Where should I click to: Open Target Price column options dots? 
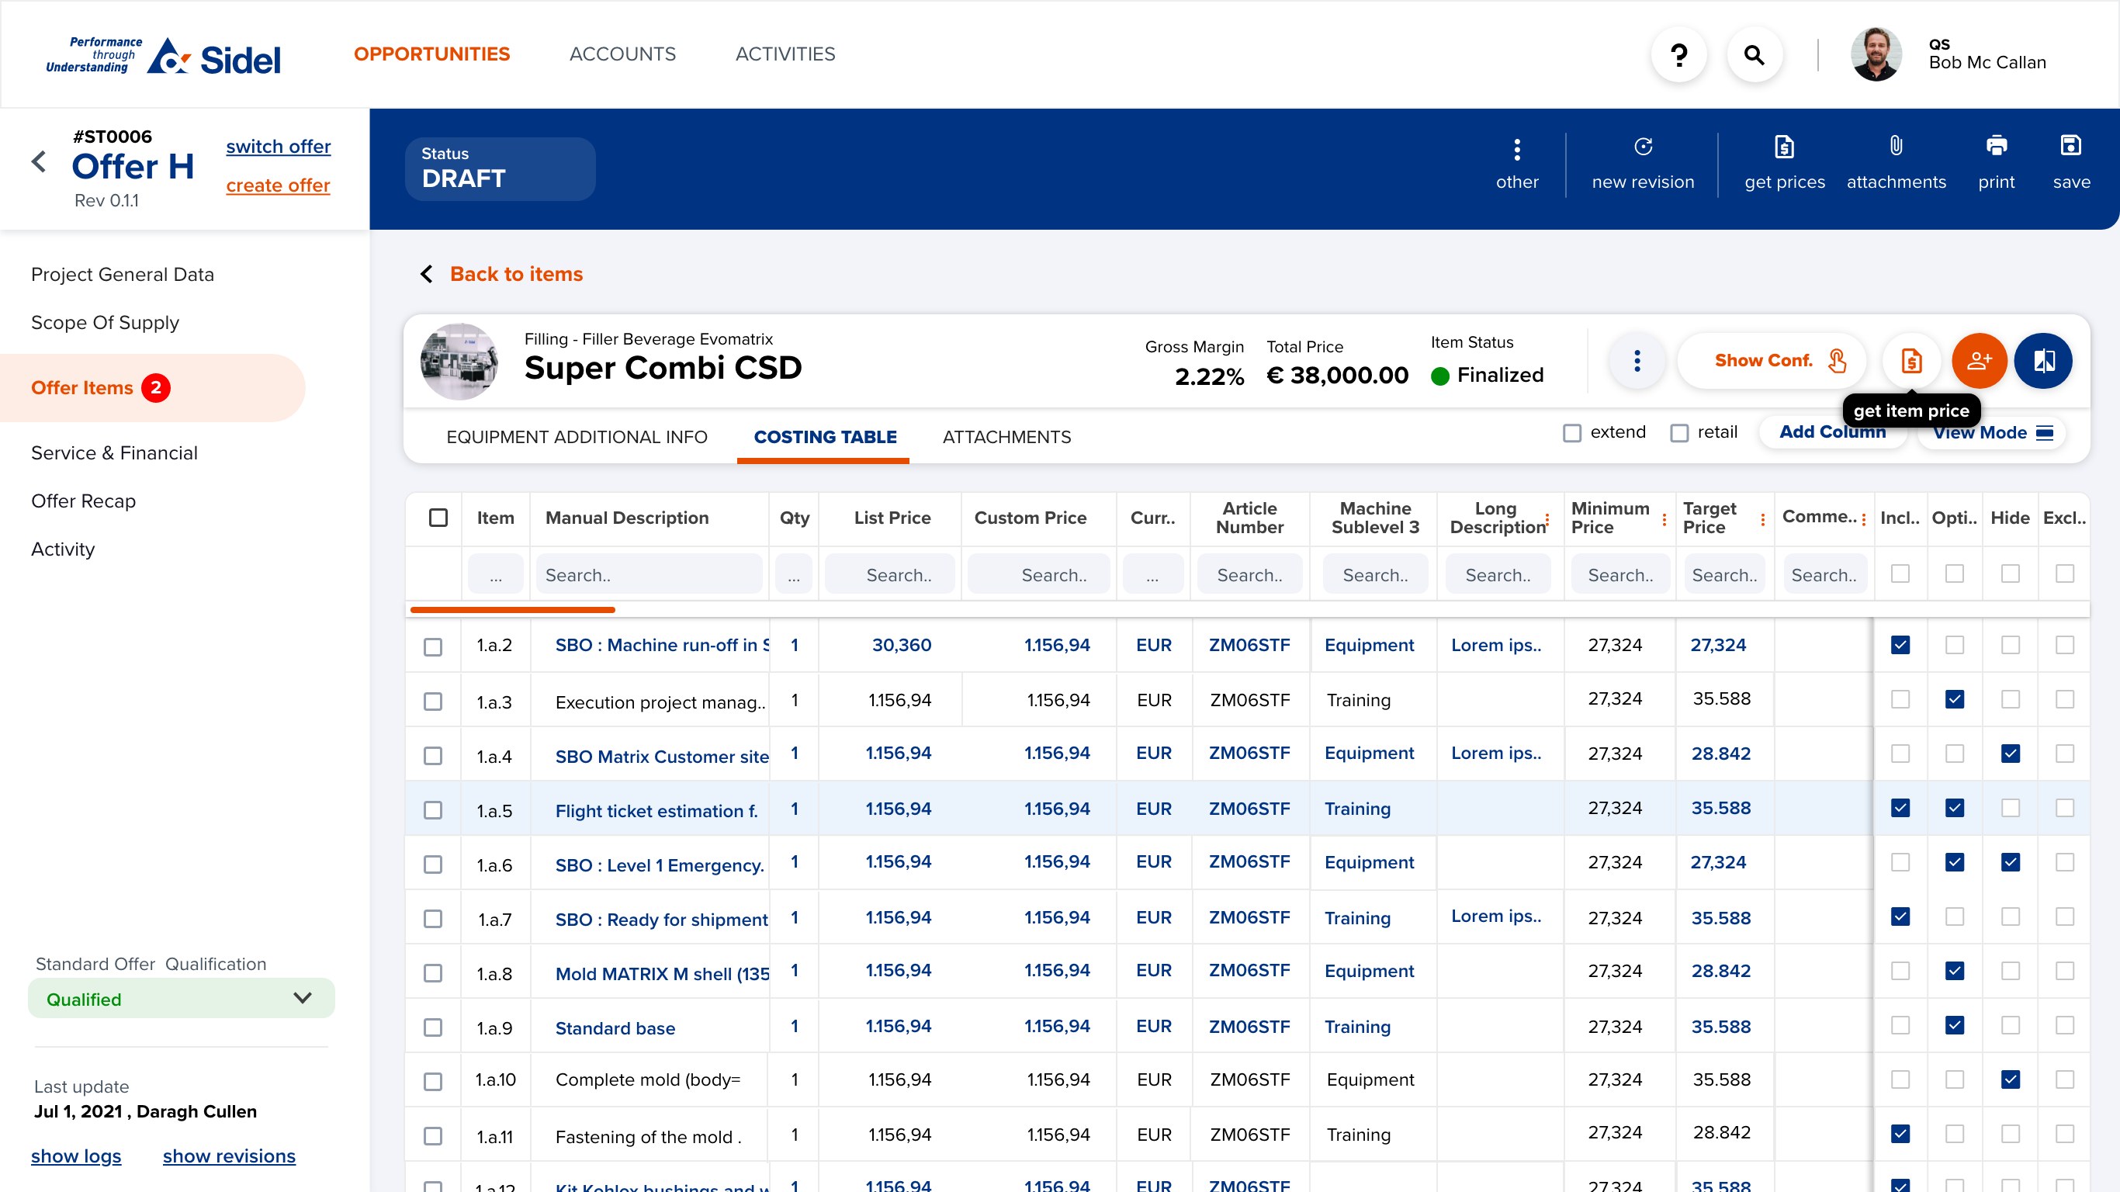tap(1762, 519)
